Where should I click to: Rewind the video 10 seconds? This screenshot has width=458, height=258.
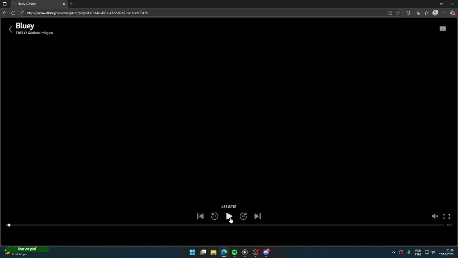215,216
